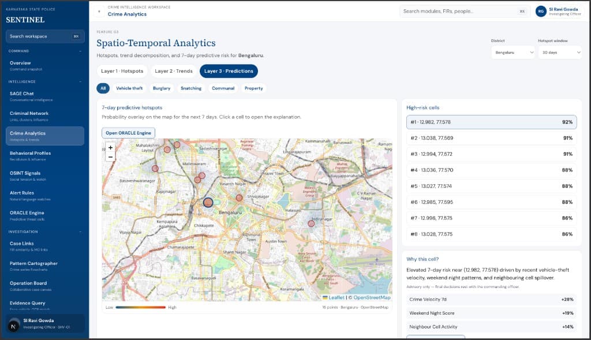Viewport: 591px width, 340px height.
Task: Click the RG user avatar in header
Action: click(x=541, y=12)
